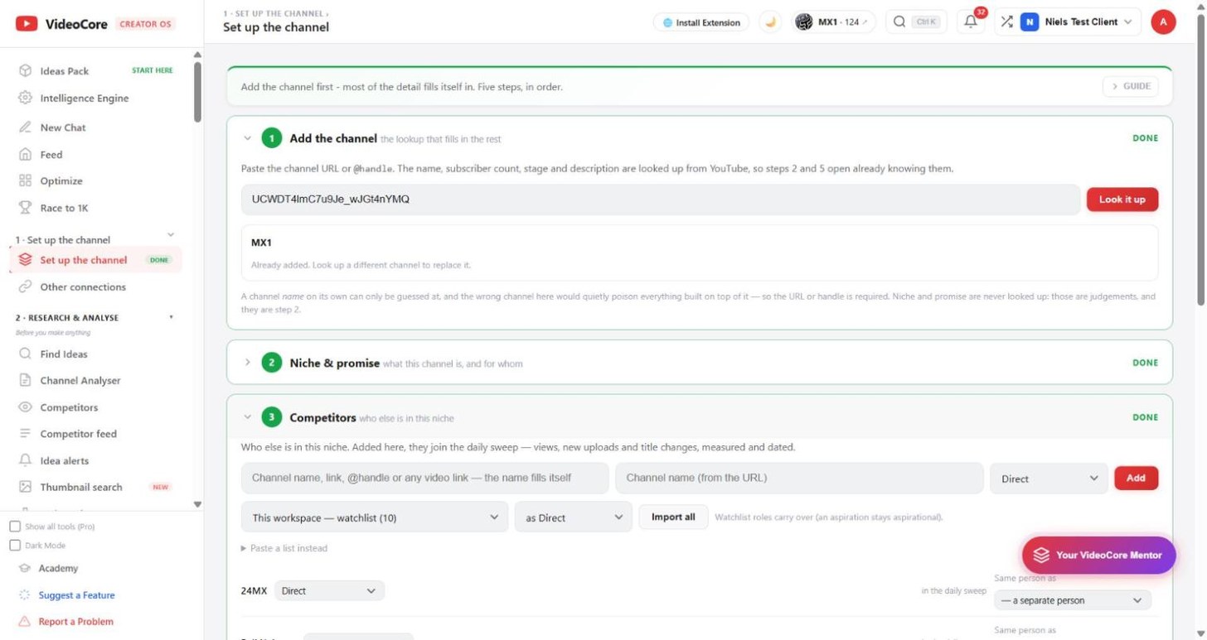Start a New Chat

(63, 128)
